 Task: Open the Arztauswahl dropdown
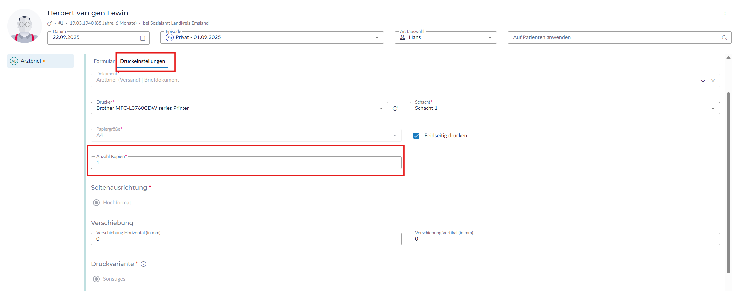[490, 38]
